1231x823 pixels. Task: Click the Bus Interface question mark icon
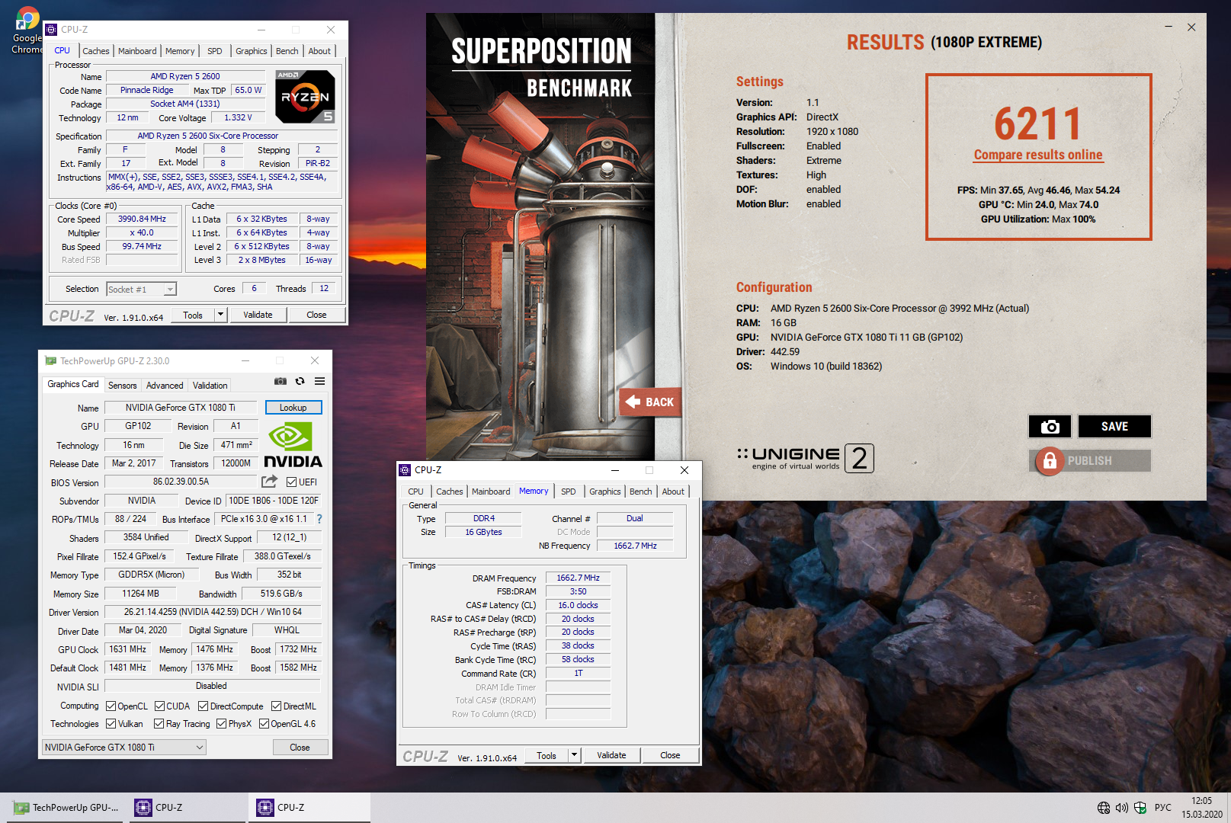319,519
